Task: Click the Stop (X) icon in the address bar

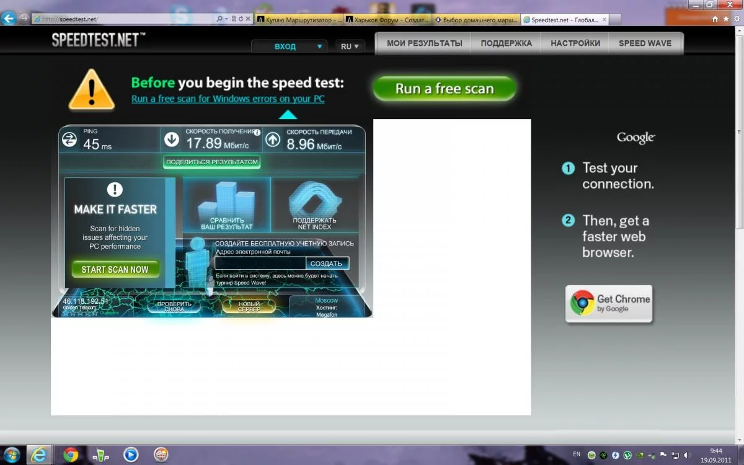Action: coord(248,19)
